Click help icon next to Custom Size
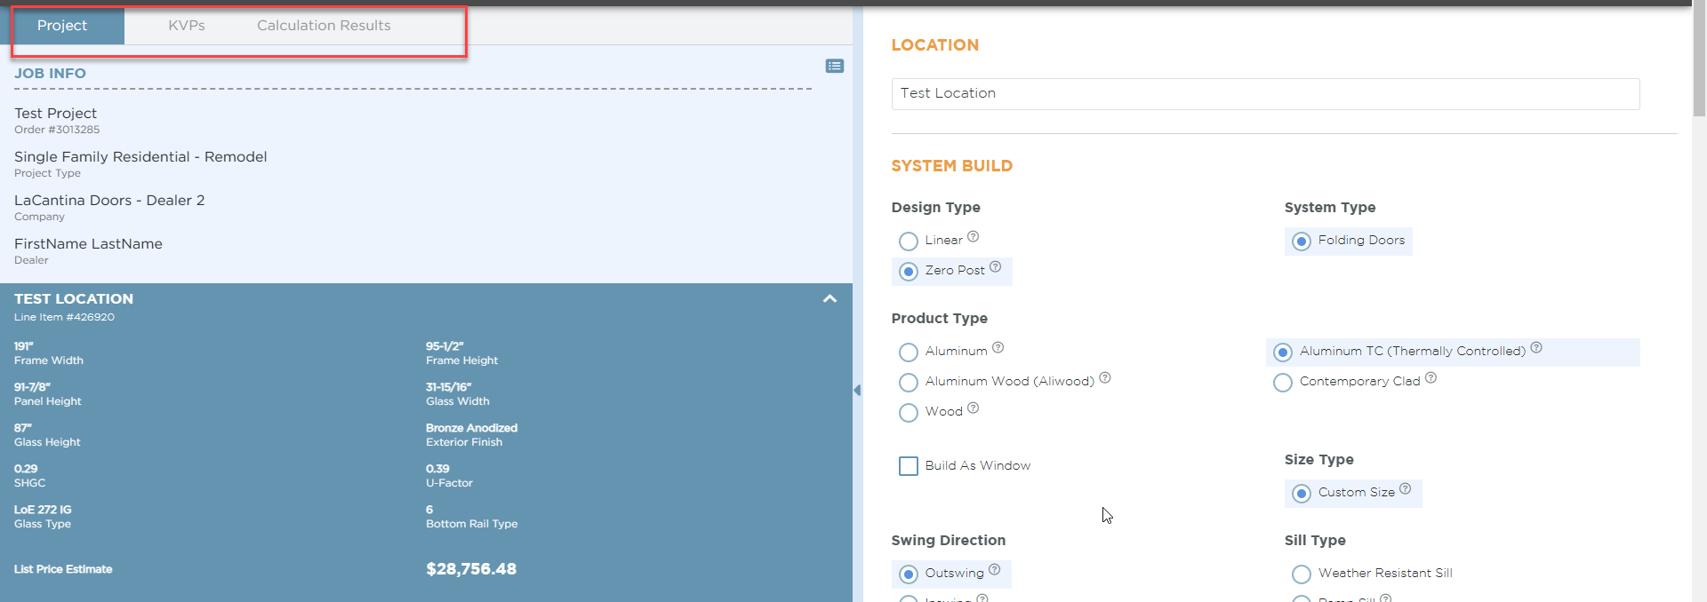This screenshot has height=602, width=1707. click(x=1405, y=488)
